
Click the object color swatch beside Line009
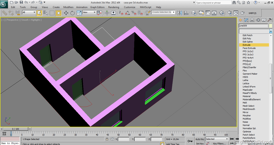click(270, 26)
